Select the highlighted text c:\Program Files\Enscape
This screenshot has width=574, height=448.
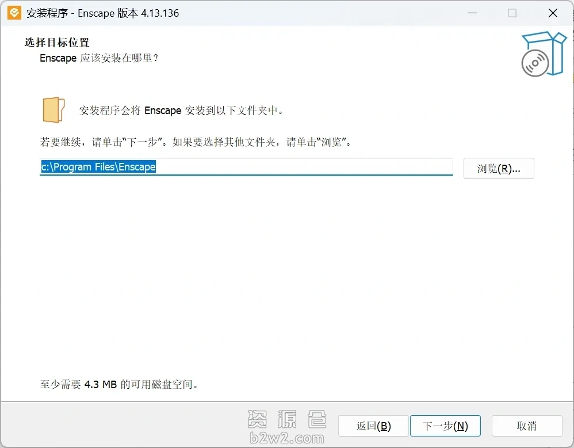[98, 167]
